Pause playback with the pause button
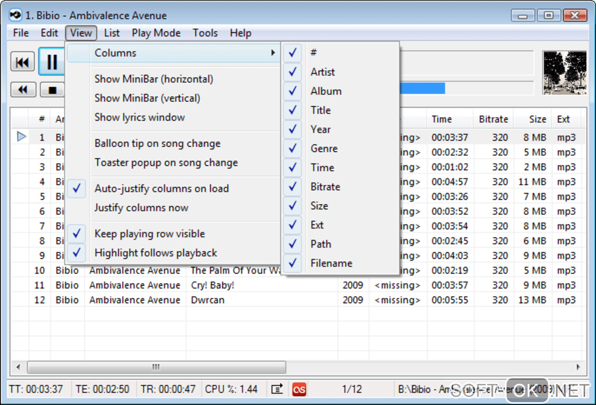Viewport: 596px width, 405px height. pos(52,61)
